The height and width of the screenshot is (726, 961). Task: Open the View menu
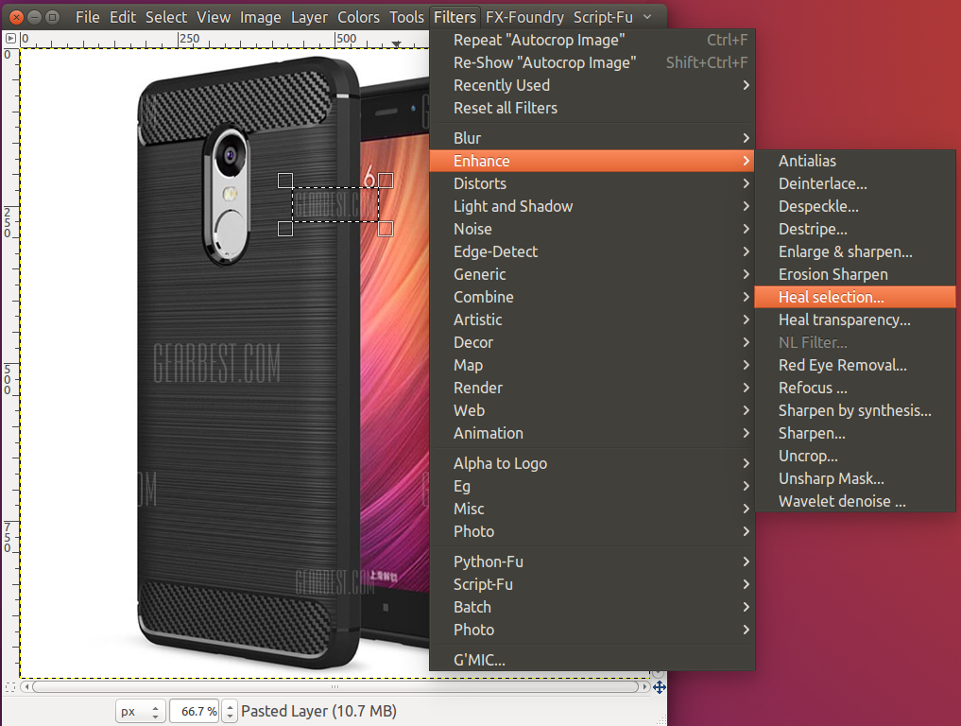(214, 17)
